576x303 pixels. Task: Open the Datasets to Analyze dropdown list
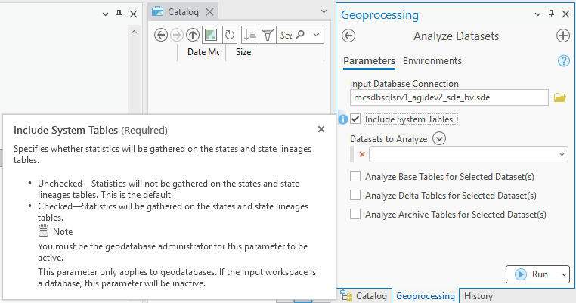pyautogui.click(x=562, y=154)
